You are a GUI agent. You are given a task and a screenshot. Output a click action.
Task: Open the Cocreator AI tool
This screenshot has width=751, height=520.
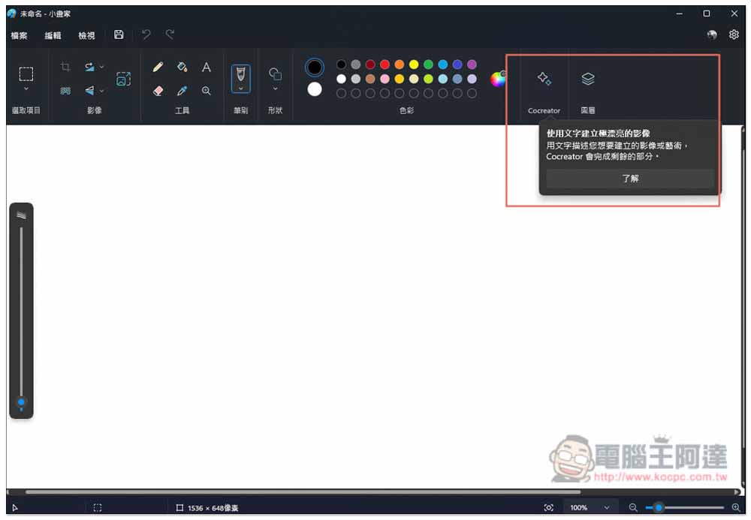pos(544,79)
